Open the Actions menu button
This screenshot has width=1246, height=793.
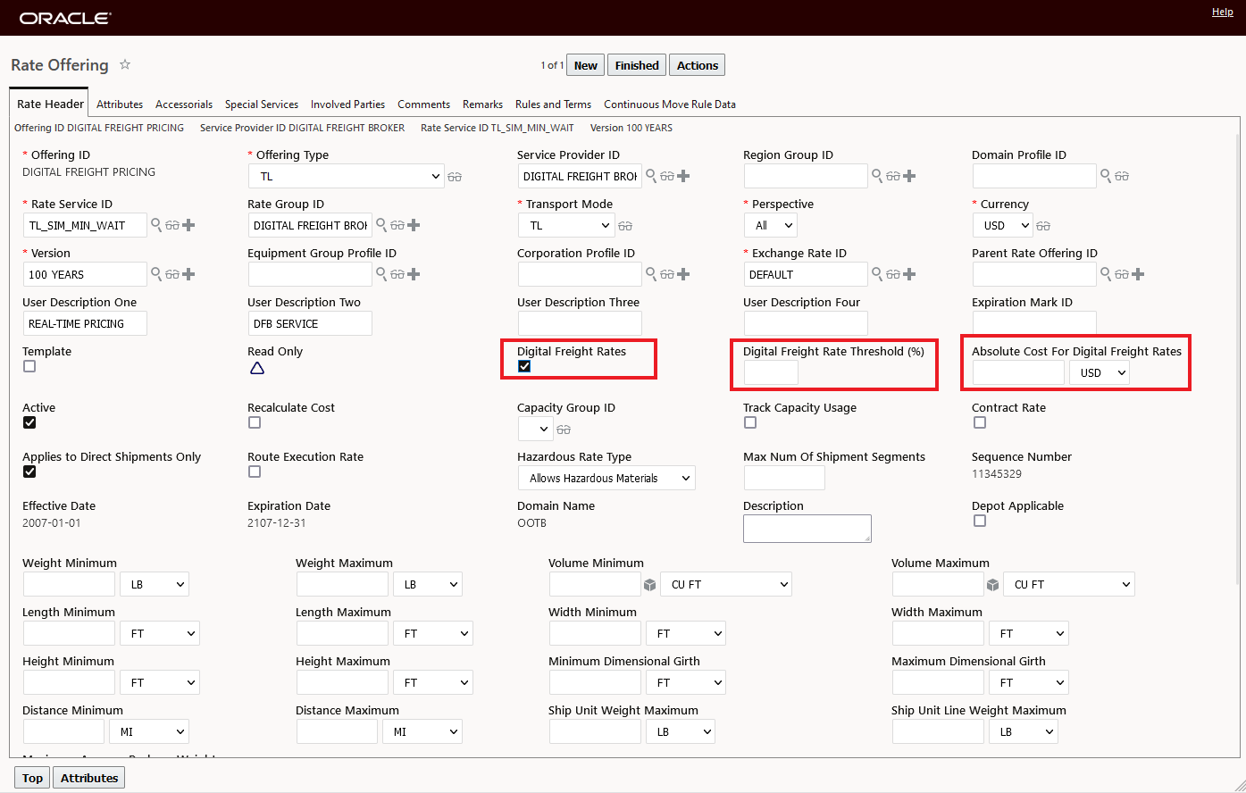click(x=698, y=65)
